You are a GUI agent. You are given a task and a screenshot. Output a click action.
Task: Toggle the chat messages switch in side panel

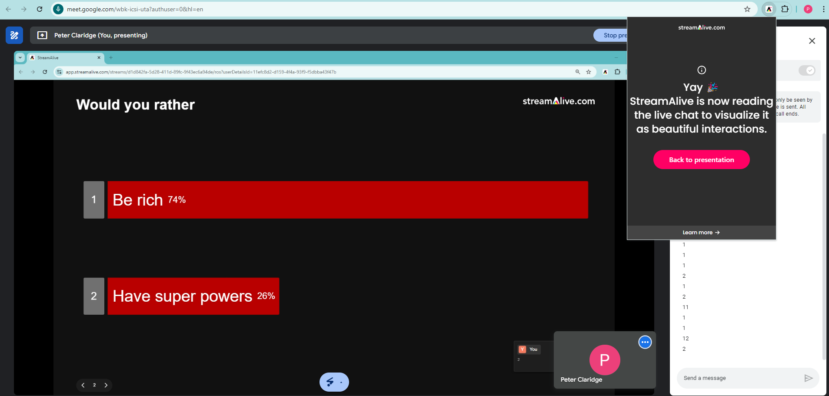click(807, 70)
